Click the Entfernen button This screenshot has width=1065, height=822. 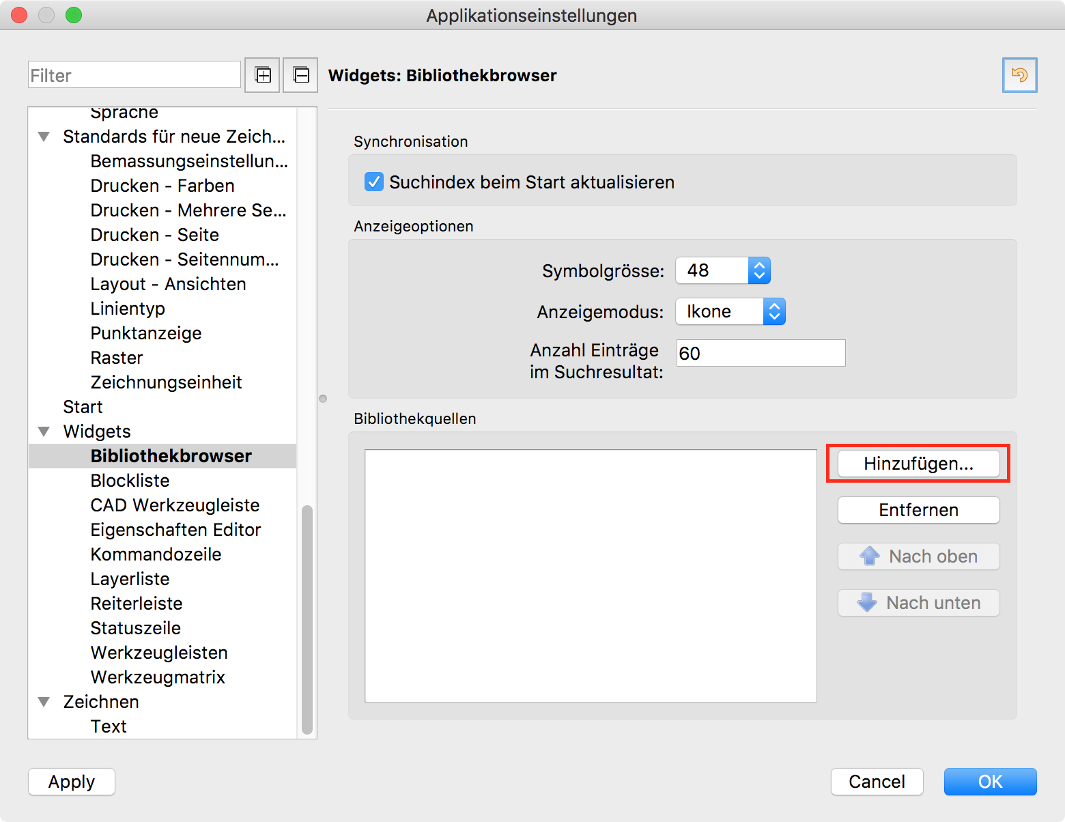(x=918, y=510)
